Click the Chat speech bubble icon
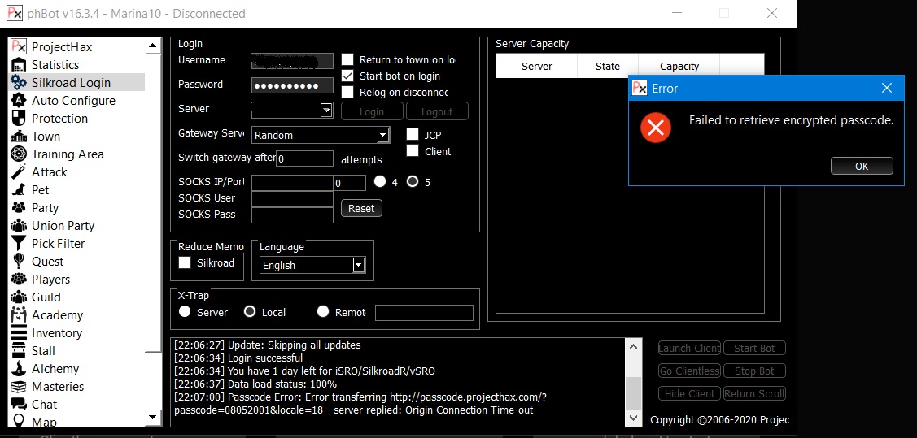The height and width of the screenshot is (438, 917). click(x=19, y=405)
